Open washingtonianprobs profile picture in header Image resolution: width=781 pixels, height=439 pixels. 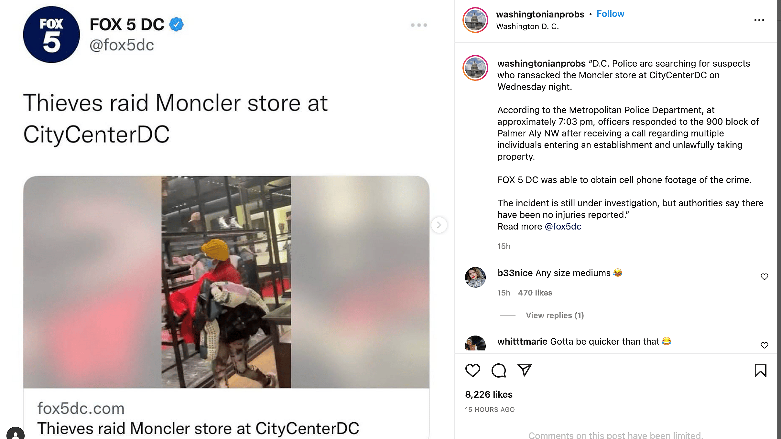click(475, 20)
